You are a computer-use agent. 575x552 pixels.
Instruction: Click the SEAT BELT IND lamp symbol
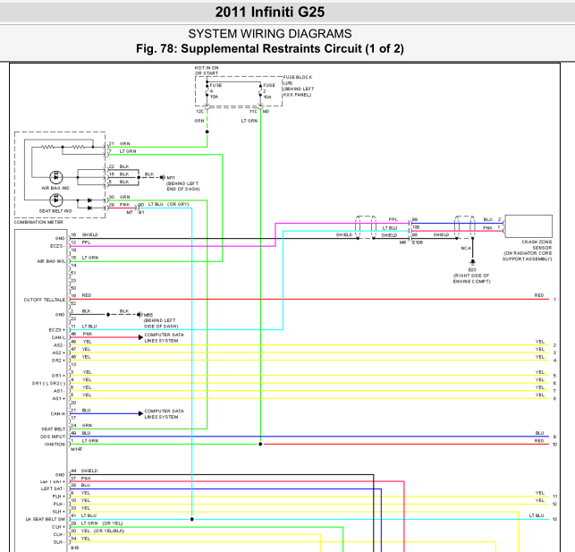tap(55, 200)
